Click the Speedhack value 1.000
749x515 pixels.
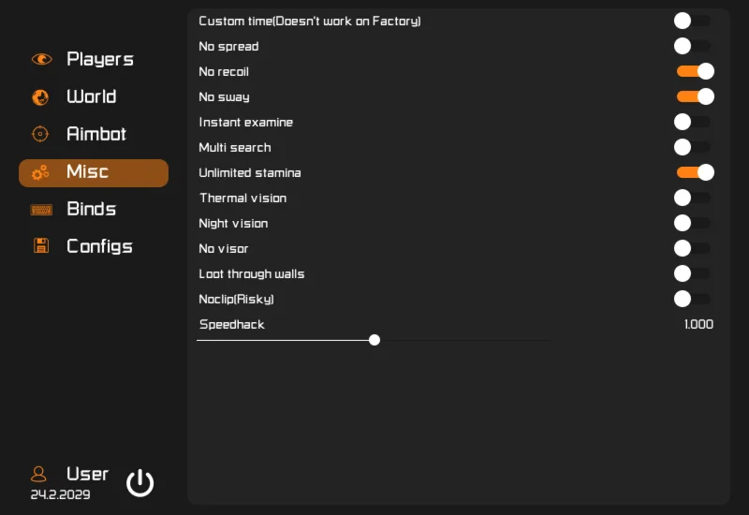click(698, 325)
